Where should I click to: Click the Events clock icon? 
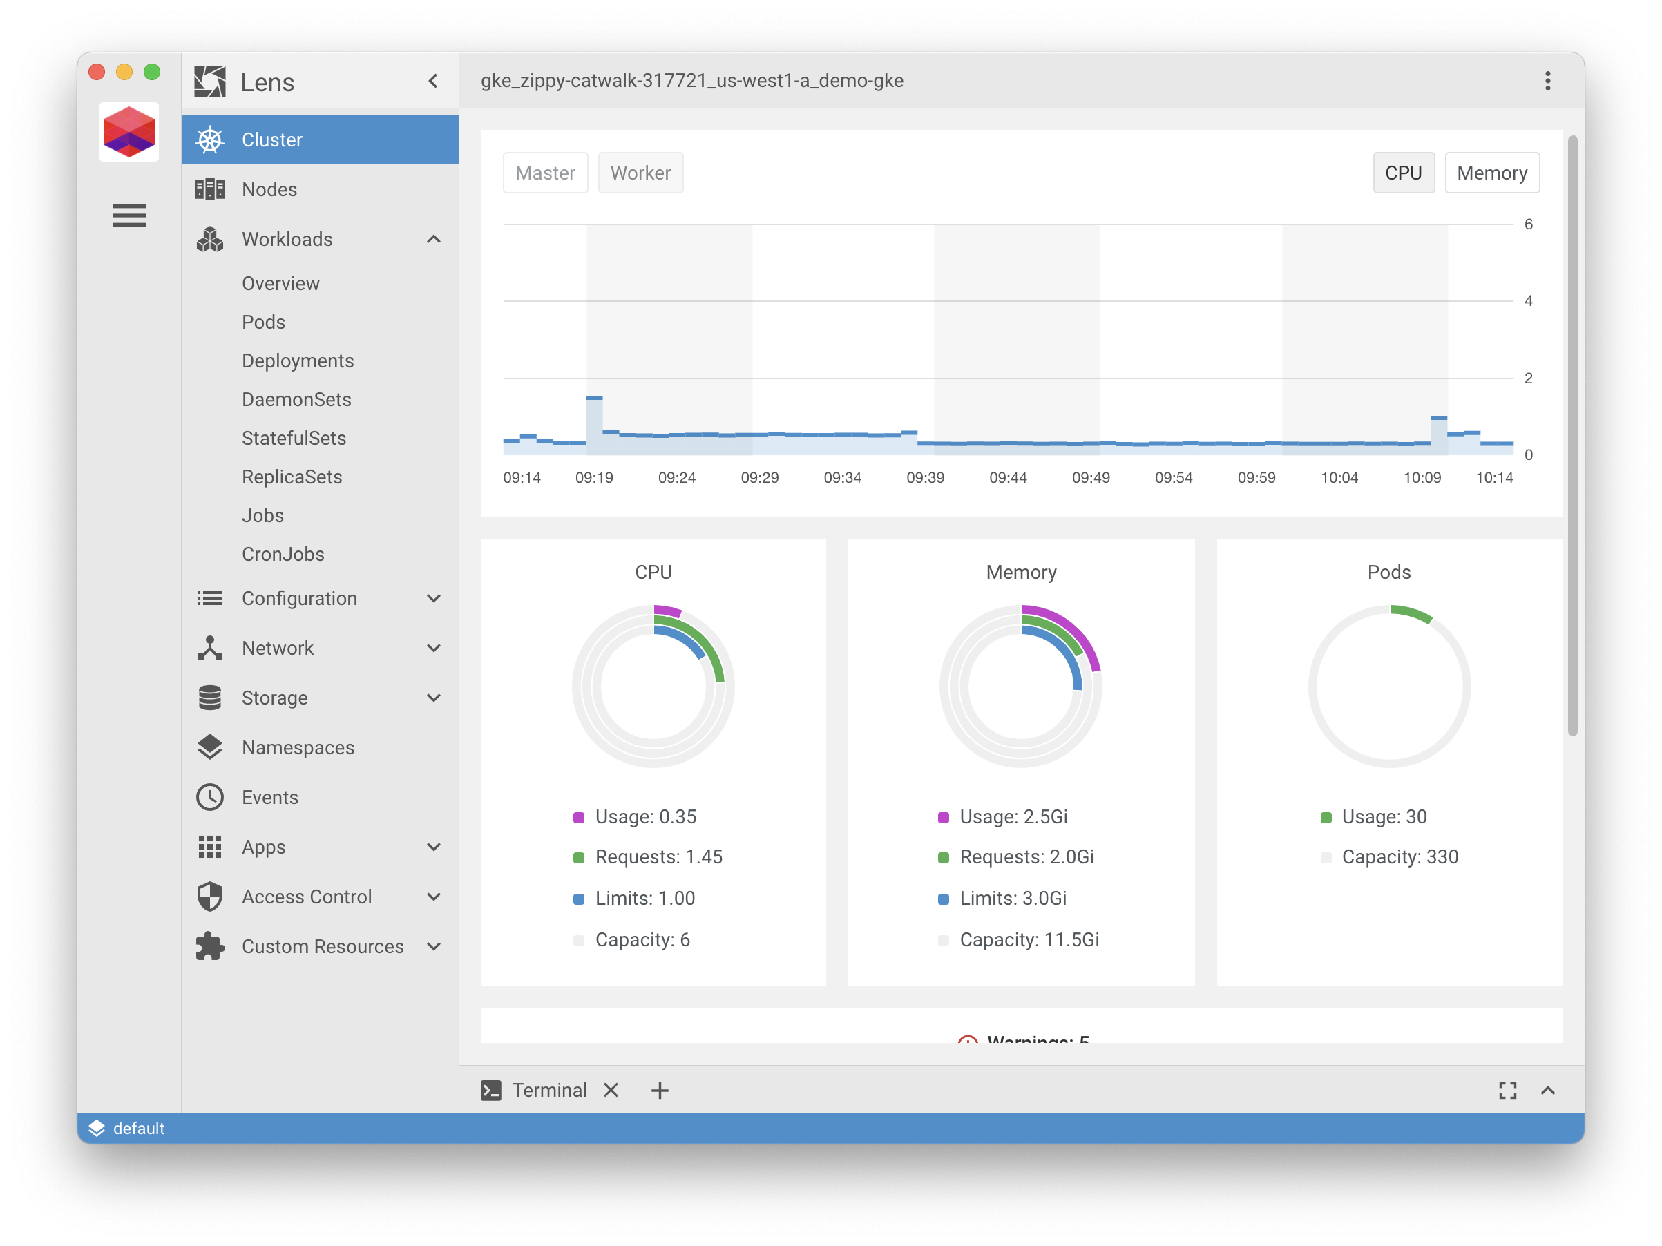pyautogui.click(x=209, y=797)
